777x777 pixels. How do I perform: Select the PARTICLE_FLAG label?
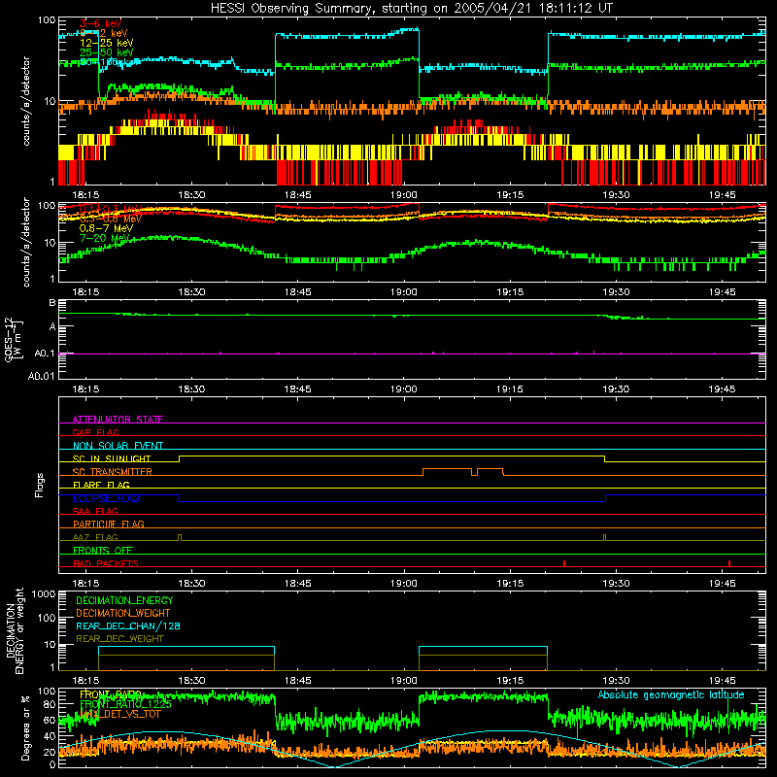(x=109, y=524)
